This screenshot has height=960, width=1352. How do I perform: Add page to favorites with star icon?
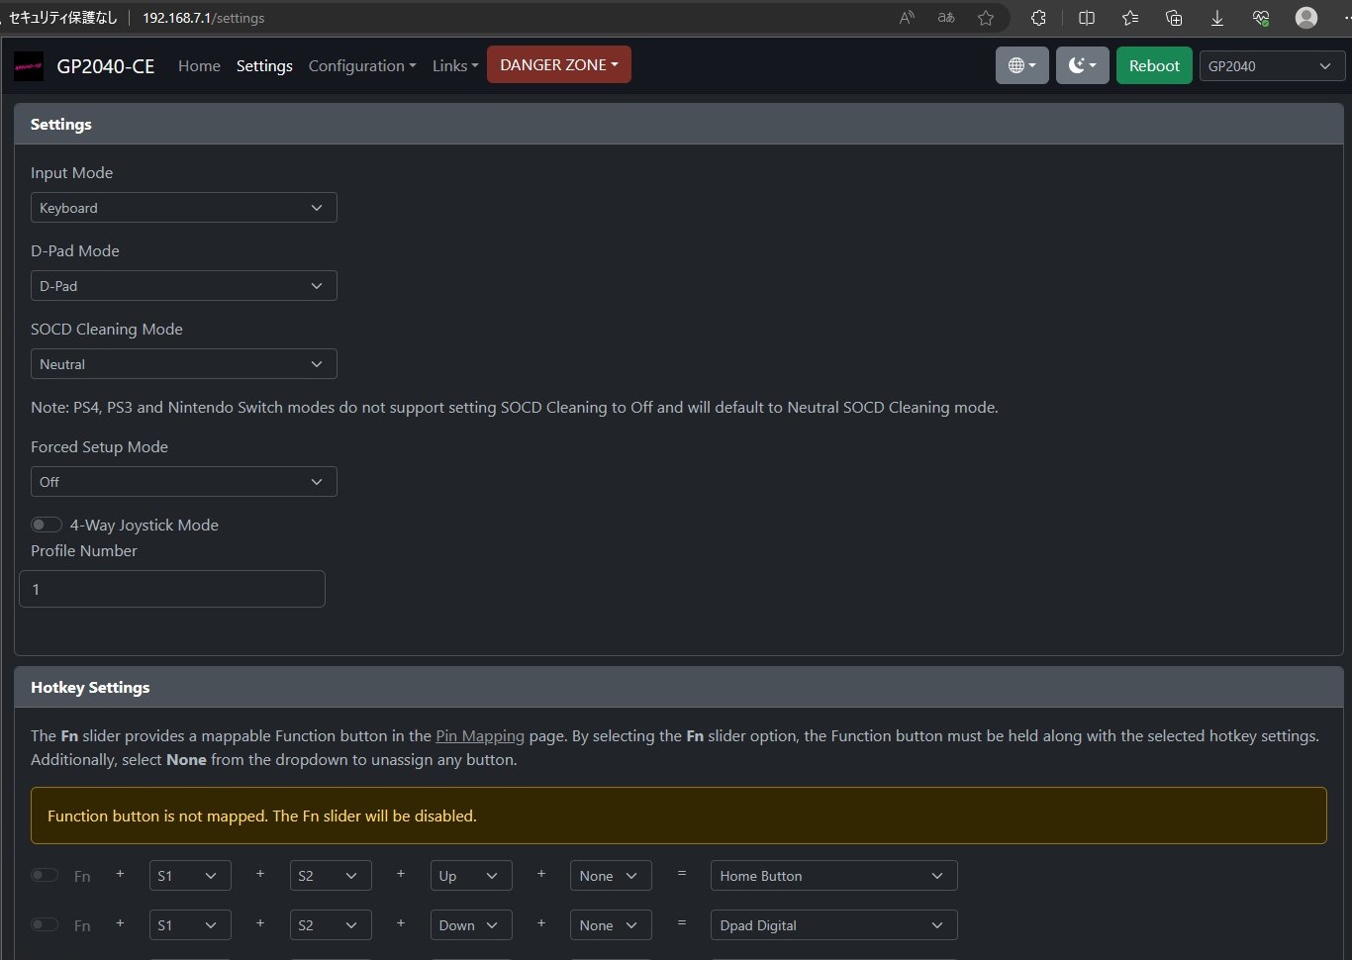point(986,18)
